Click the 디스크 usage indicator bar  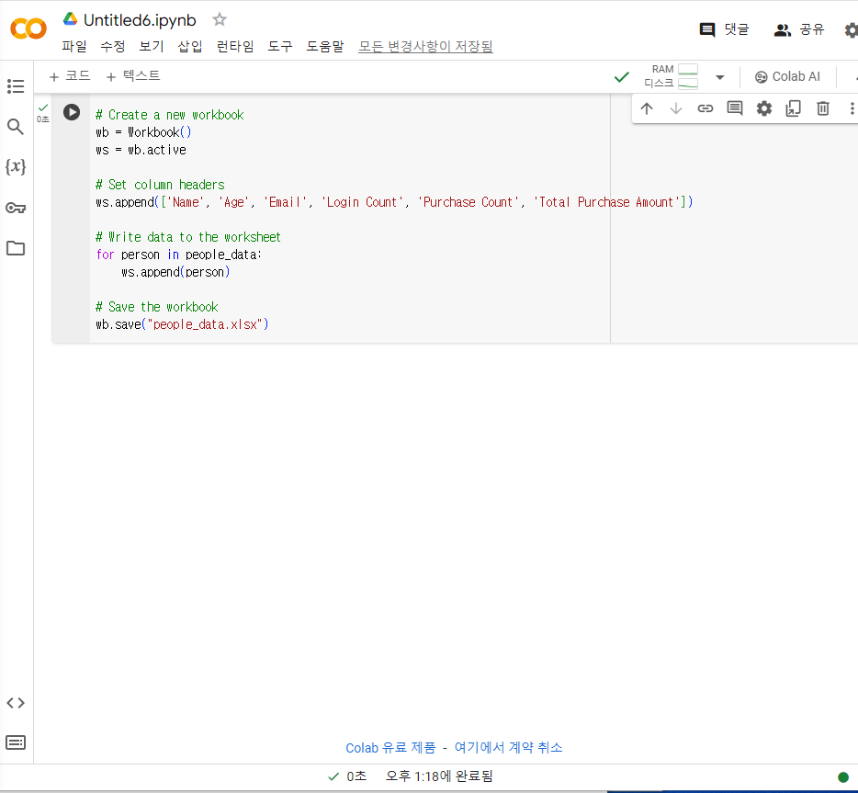click(688, 84)
